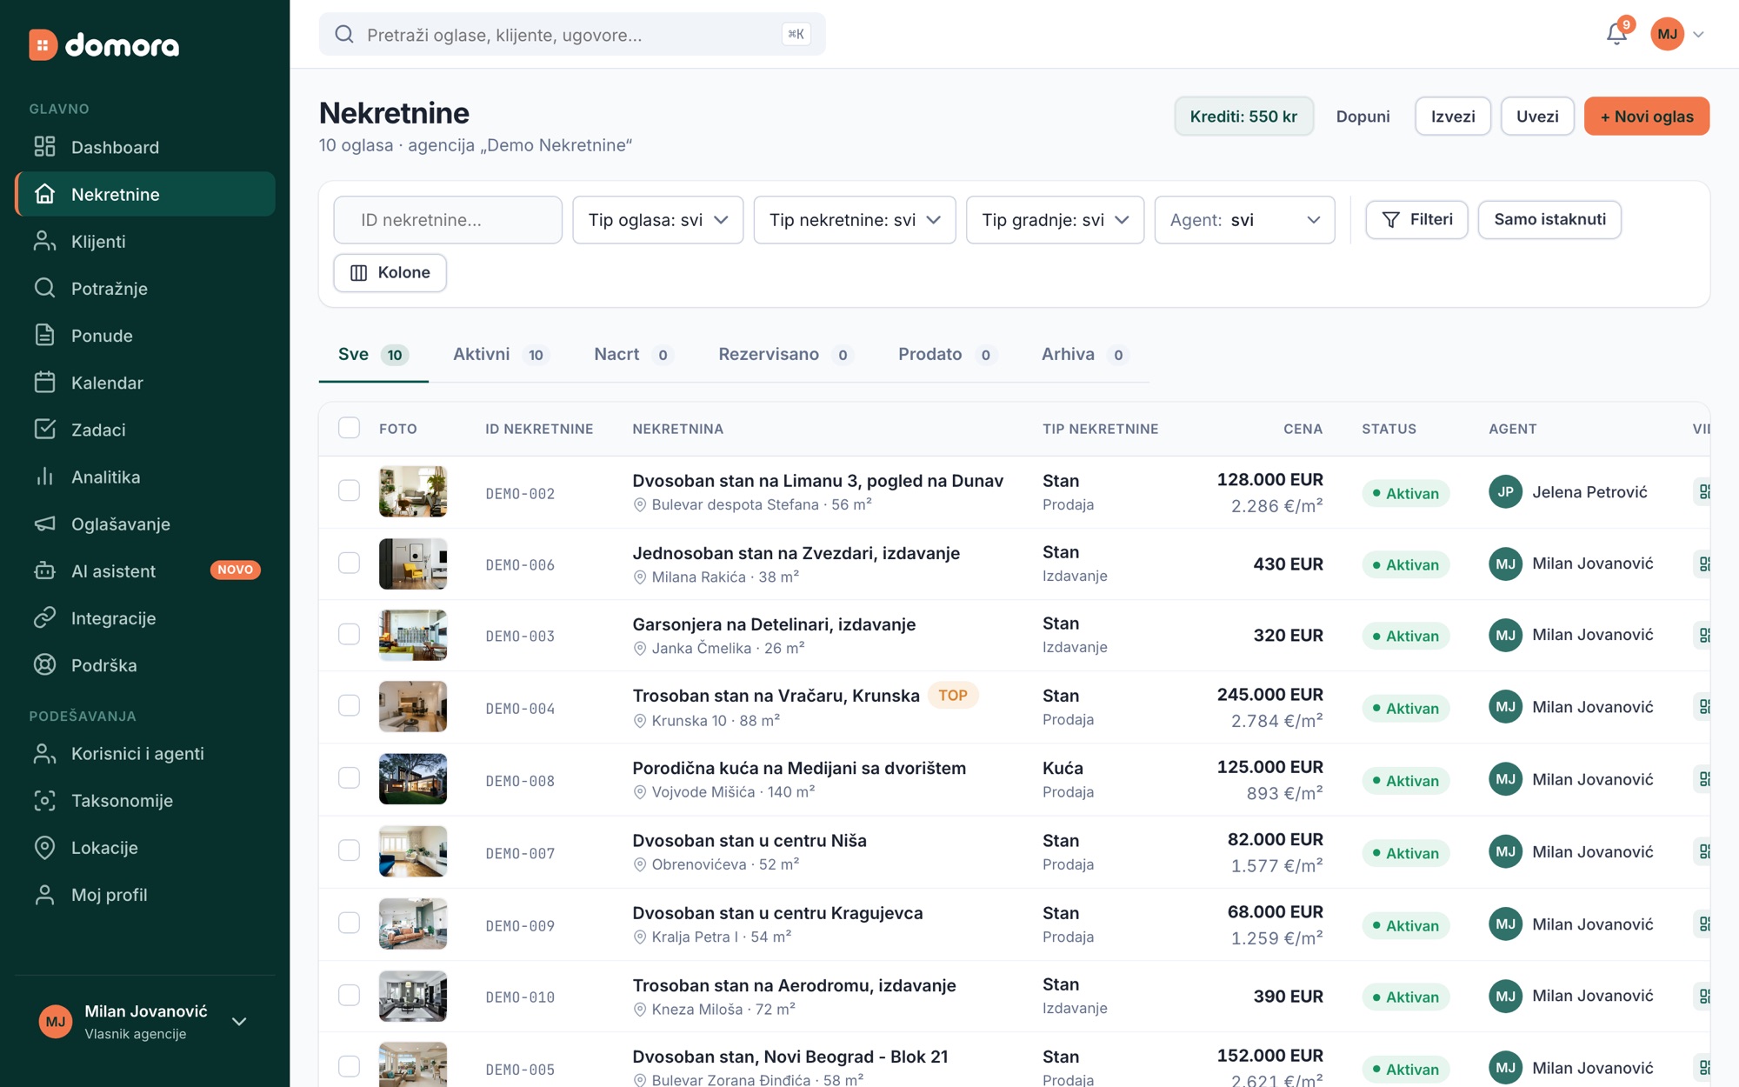Image resolution: width=1739 pixels, height=1087 pixels.
Task: Open Kalendar from the sidebar
Action: (x=145, y=383)
